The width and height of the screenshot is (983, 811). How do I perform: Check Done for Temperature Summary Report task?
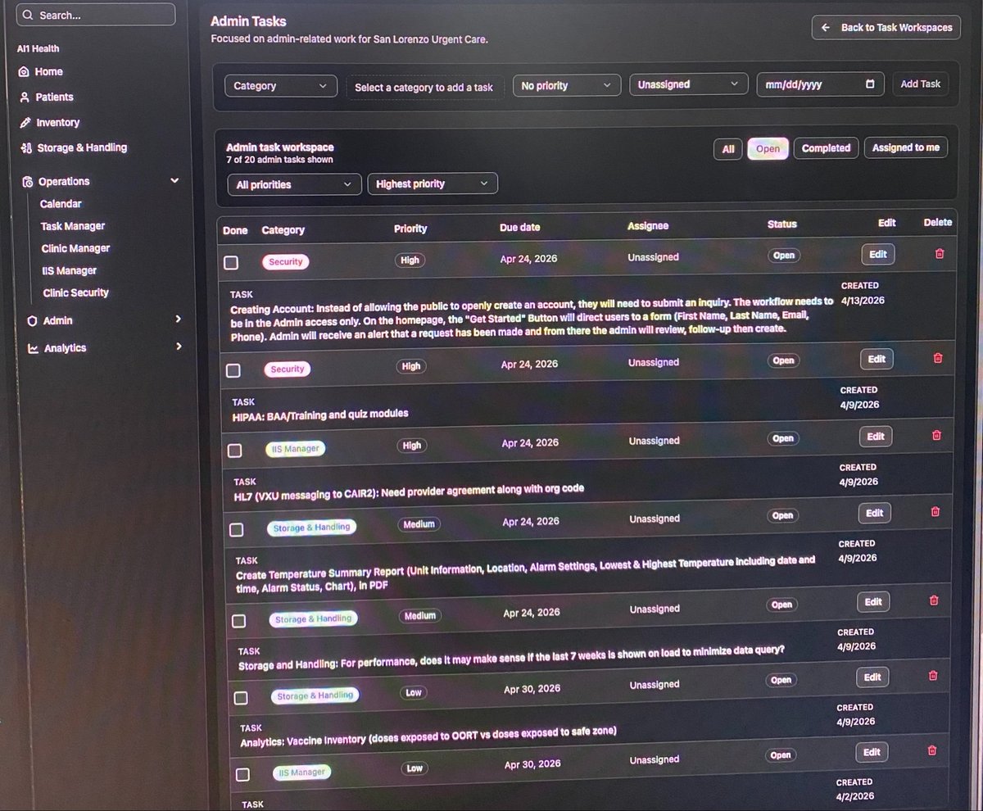pyautogui.click(x=237, y=530)
